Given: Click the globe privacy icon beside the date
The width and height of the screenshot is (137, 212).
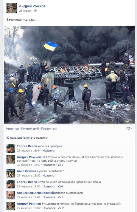Looking at the screenshot, I should 35,11.
